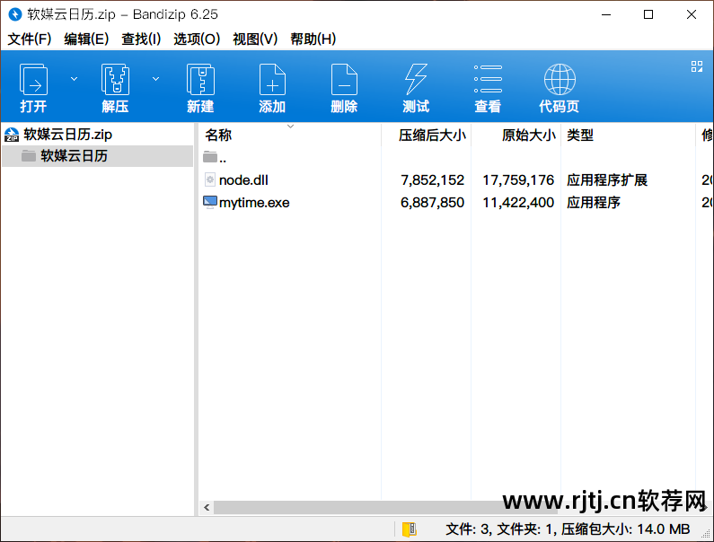The image size is (714, 542).
Task: Maximize the Bandizip window
Action: click(648, 14)
